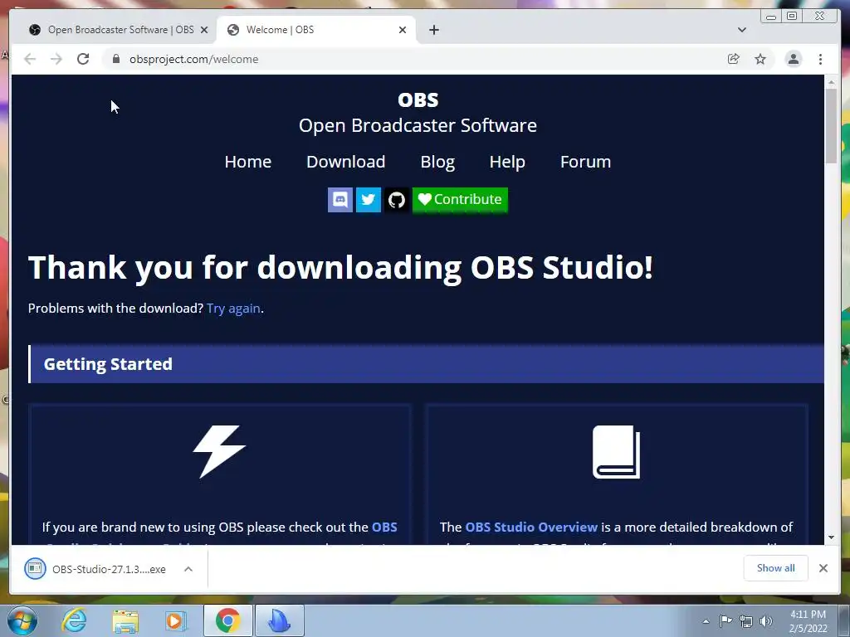The width and height of the screenshot is (850, 637).
Task: Click the OBS link in quick start text
Action: (x=384, y=527)
